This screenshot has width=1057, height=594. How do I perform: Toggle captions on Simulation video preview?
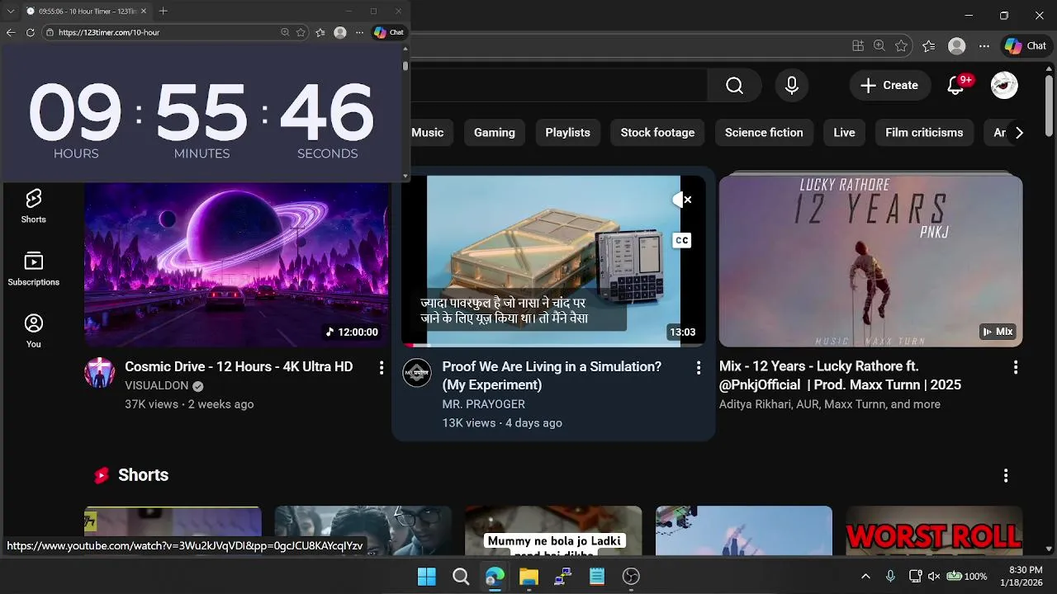[x=681, y=240]
